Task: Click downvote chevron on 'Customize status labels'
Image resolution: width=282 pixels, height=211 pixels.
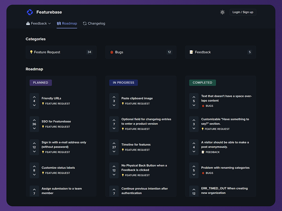Action: pos(34,175)
